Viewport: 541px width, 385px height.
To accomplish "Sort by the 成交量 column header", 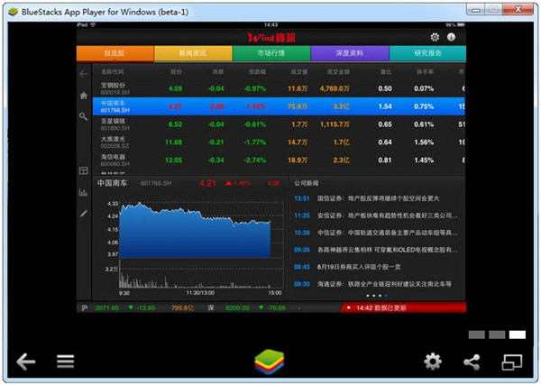I will pos(298,72).
